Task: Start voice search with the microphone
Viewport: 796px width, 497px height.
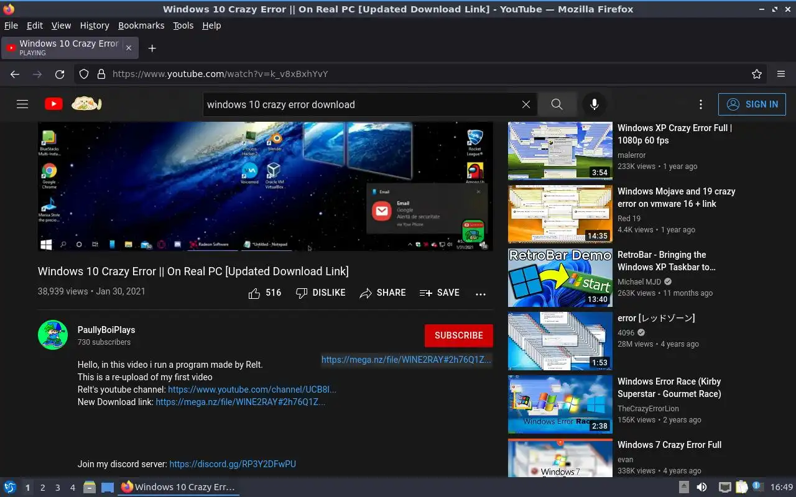Action: [x=595, y=104]
